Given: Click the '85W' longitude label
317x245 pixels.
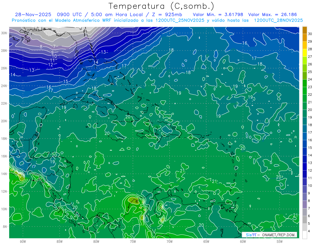Looking at the screenshot, I should pyautogui.click(x=59, y=242).
